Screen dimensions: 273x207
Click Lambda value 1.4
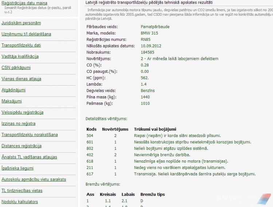144,85
